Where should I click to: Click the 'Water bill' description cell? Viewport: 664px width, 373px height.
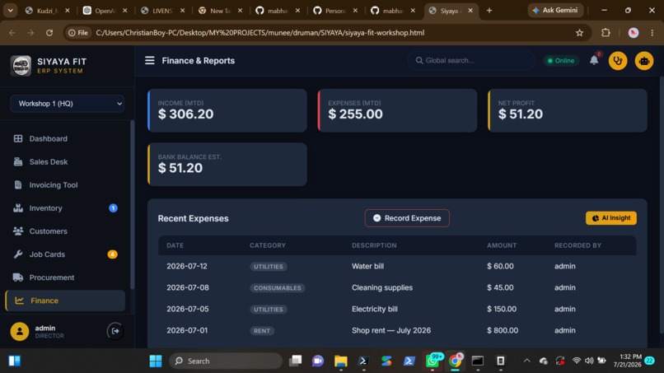pyautogui.click(x=367, y=266)
